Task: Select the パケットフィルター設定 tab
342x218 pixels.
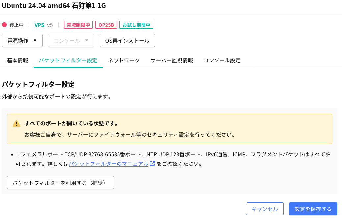Action: [68, 60]
